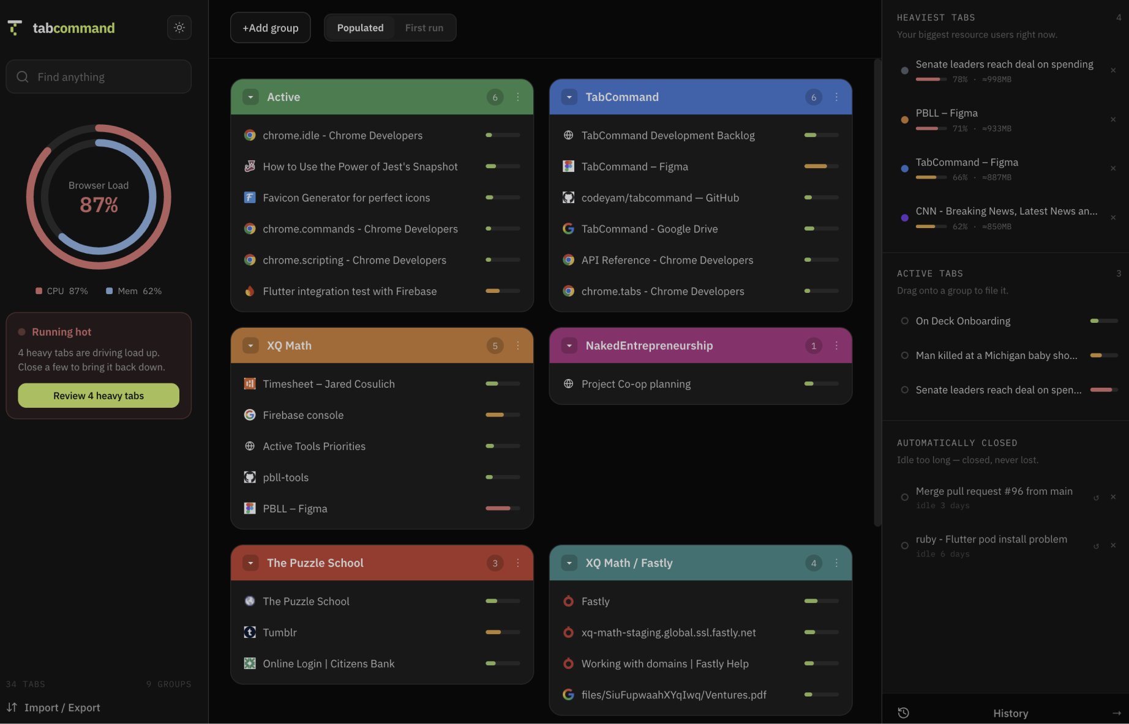The image size is (1129, 724).
Task: Collapse the NakedEntrepreneurship group
Action: tap(569, 345)
